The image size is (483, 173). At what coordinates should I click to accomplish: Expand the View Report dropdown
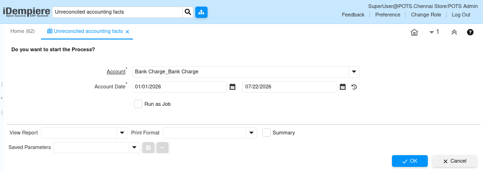tap(122, 133)
